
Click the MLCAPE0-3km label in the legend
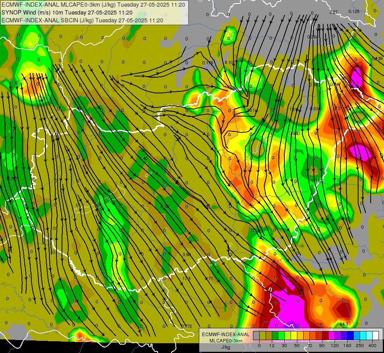point(226,341)
